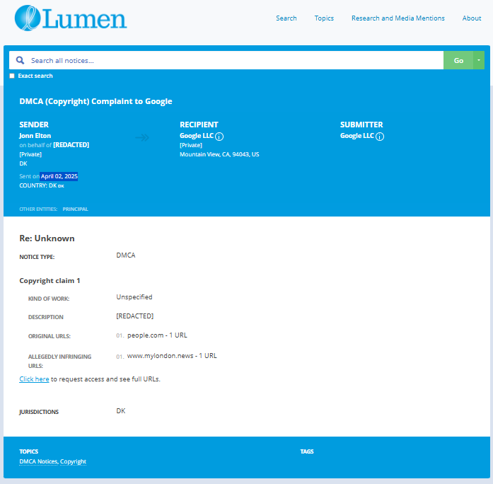Click the PRINCIPAL other entity link

coord(75,209)
